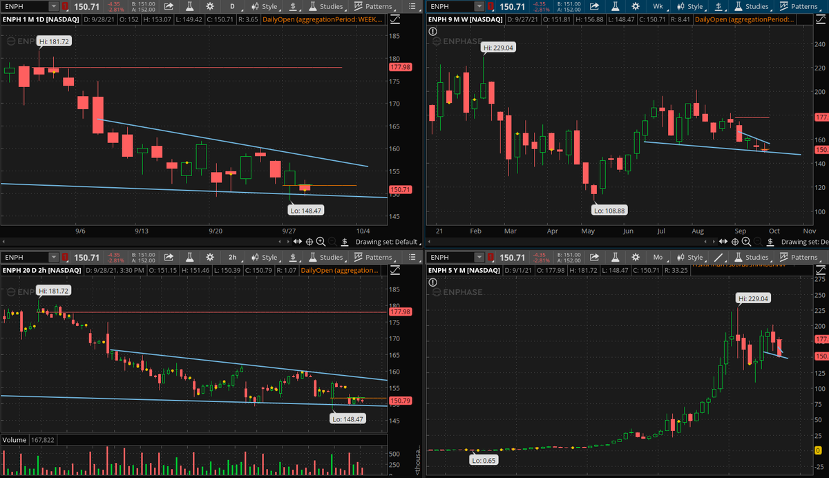This screenshot has width=829, height=478.
Task: Open drawing tools on weekly chart toolbar
Action: click(x=718, y=6)
